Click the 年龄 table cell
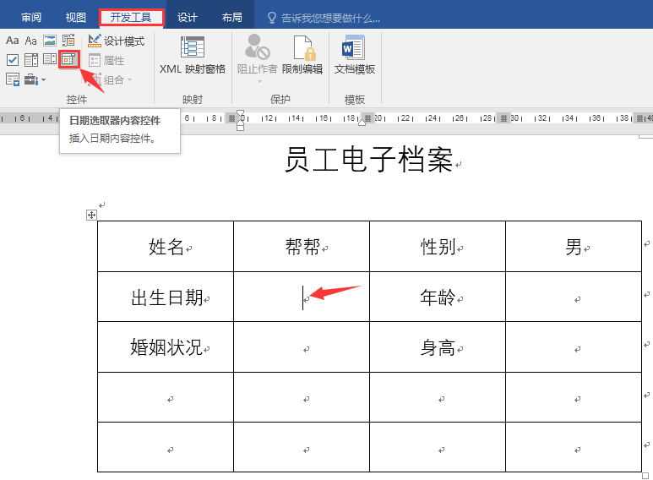This screenshot has width=653, height=480. coord(438,297)
